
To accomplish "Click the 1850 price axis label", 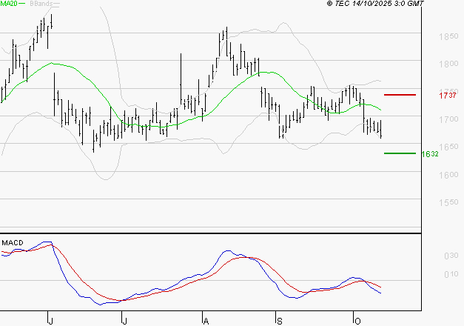I will click(448, 37).
